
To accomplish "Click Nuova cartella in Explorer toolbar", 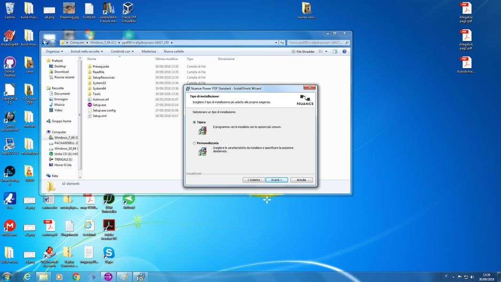I will (174, 51).
